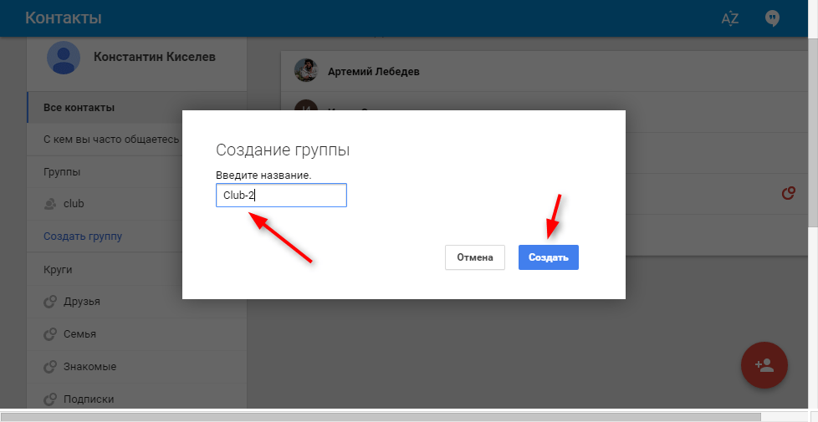Click the red Google+ circle icon
The image size is (818, 422).
coord(787,194)
